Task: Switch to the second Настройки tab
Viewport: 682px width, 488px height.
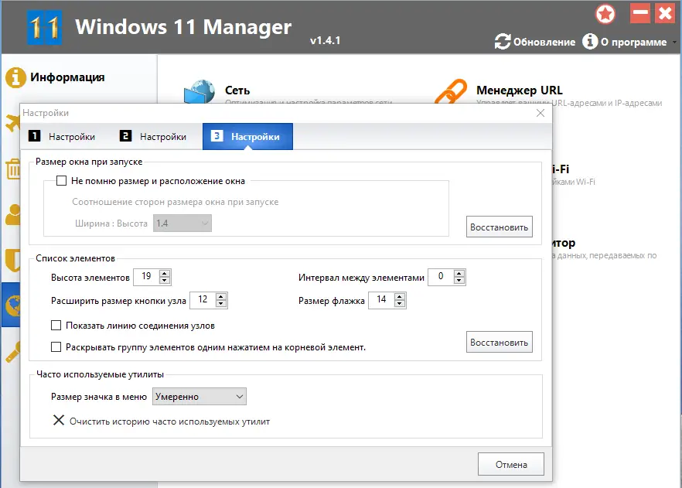Action: point(155,136)
